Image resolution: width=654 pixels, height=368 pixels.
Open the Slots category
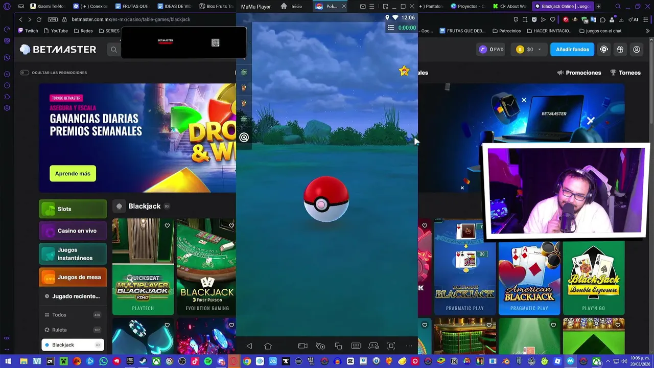click(x=73, y=209)
